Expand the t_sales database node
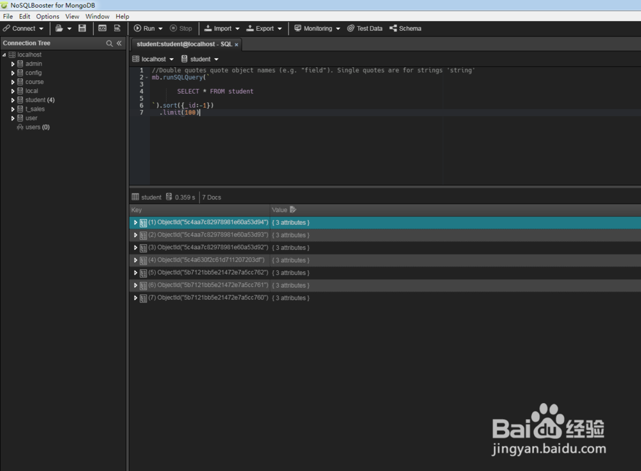This screenshot has width=641, height=471. point(13,109)
